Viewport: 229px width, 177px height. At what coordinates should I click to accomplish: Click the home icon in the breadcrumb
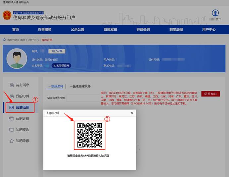pyautogui.click(x=4, y=40)
